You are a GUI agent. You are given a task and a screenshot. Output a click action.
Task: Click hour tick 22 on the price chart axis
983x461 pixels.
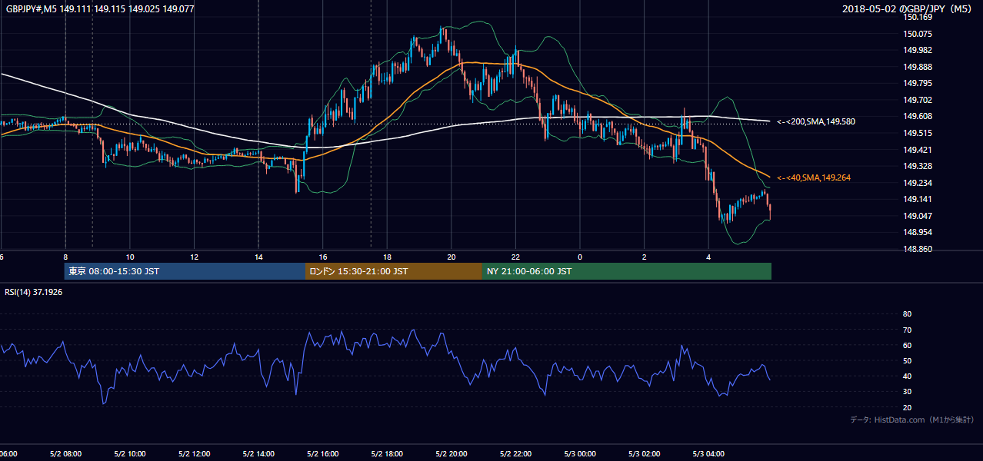[515, 257]
